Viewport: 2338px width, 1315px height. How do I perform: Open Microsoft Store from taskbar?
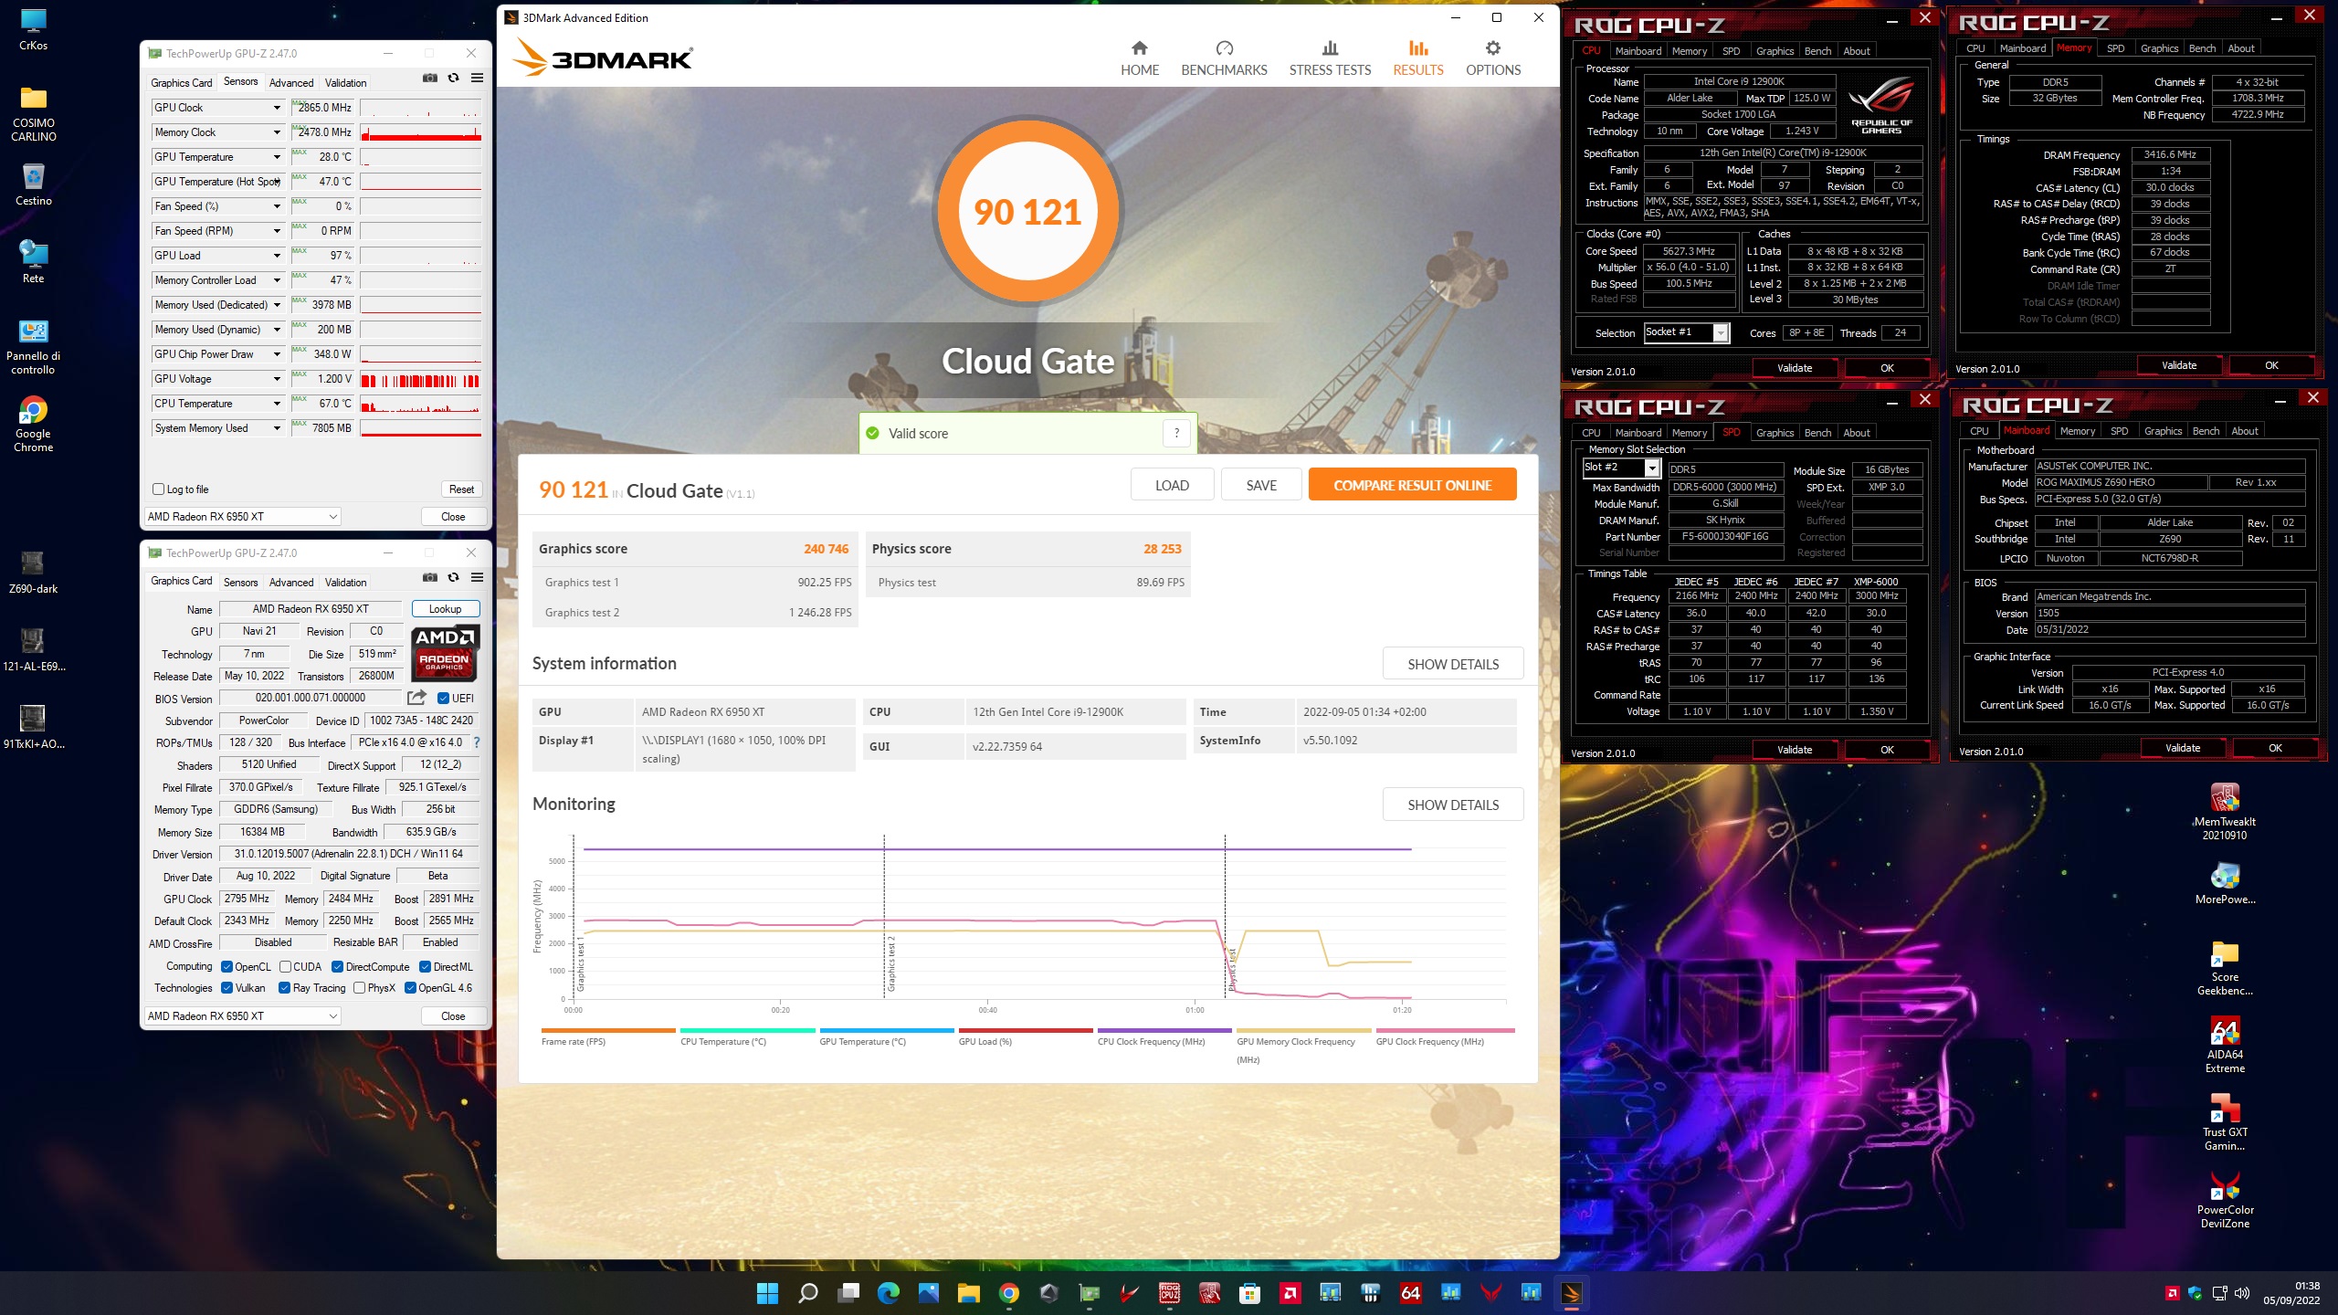(1249, 1292)
